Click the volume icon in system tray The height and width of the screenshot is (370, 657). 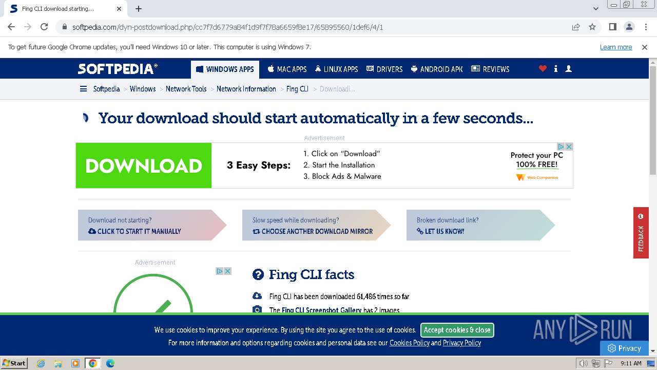pos(584,363)
